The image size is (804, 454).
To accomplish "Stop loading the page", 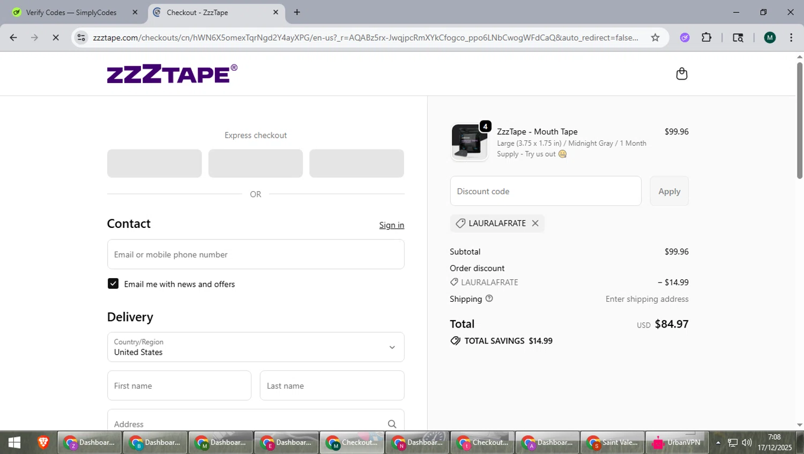I will click(56, 38).
